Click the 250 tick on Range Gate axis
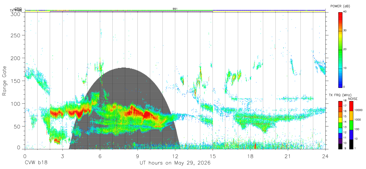This screenshot has width=366, height=169. (15, 35)
